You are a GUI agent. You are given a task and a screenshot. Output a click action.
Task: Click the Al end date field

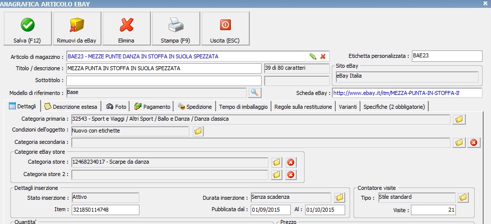pyautogui.click(x=325, y=210)
